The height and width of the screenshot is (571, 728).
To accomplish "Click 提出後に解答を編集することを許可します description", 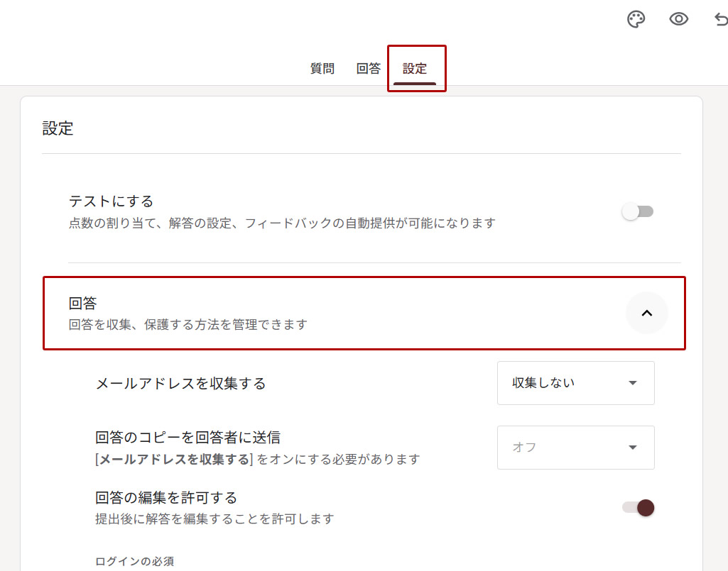I will pos(214,519).
